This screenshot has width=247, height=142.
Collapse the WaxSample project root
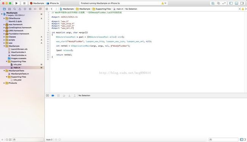(2, 14)
